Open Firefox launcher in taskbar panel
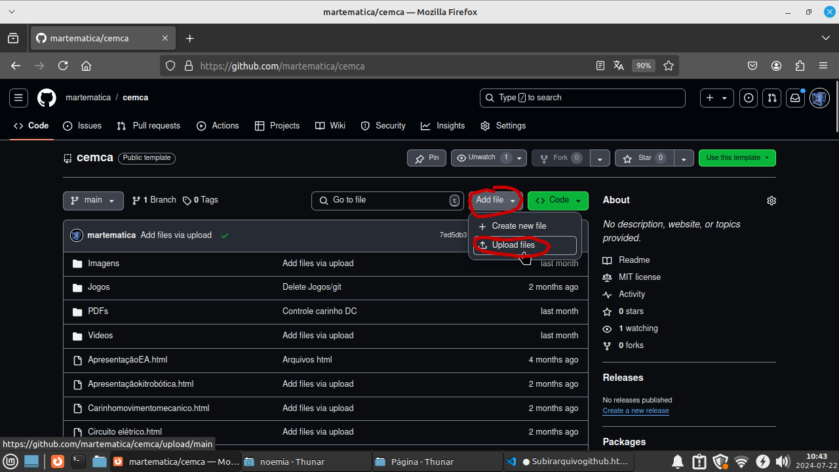The width and height of the screenshot is (839, 472). click(x=58, y=462)
